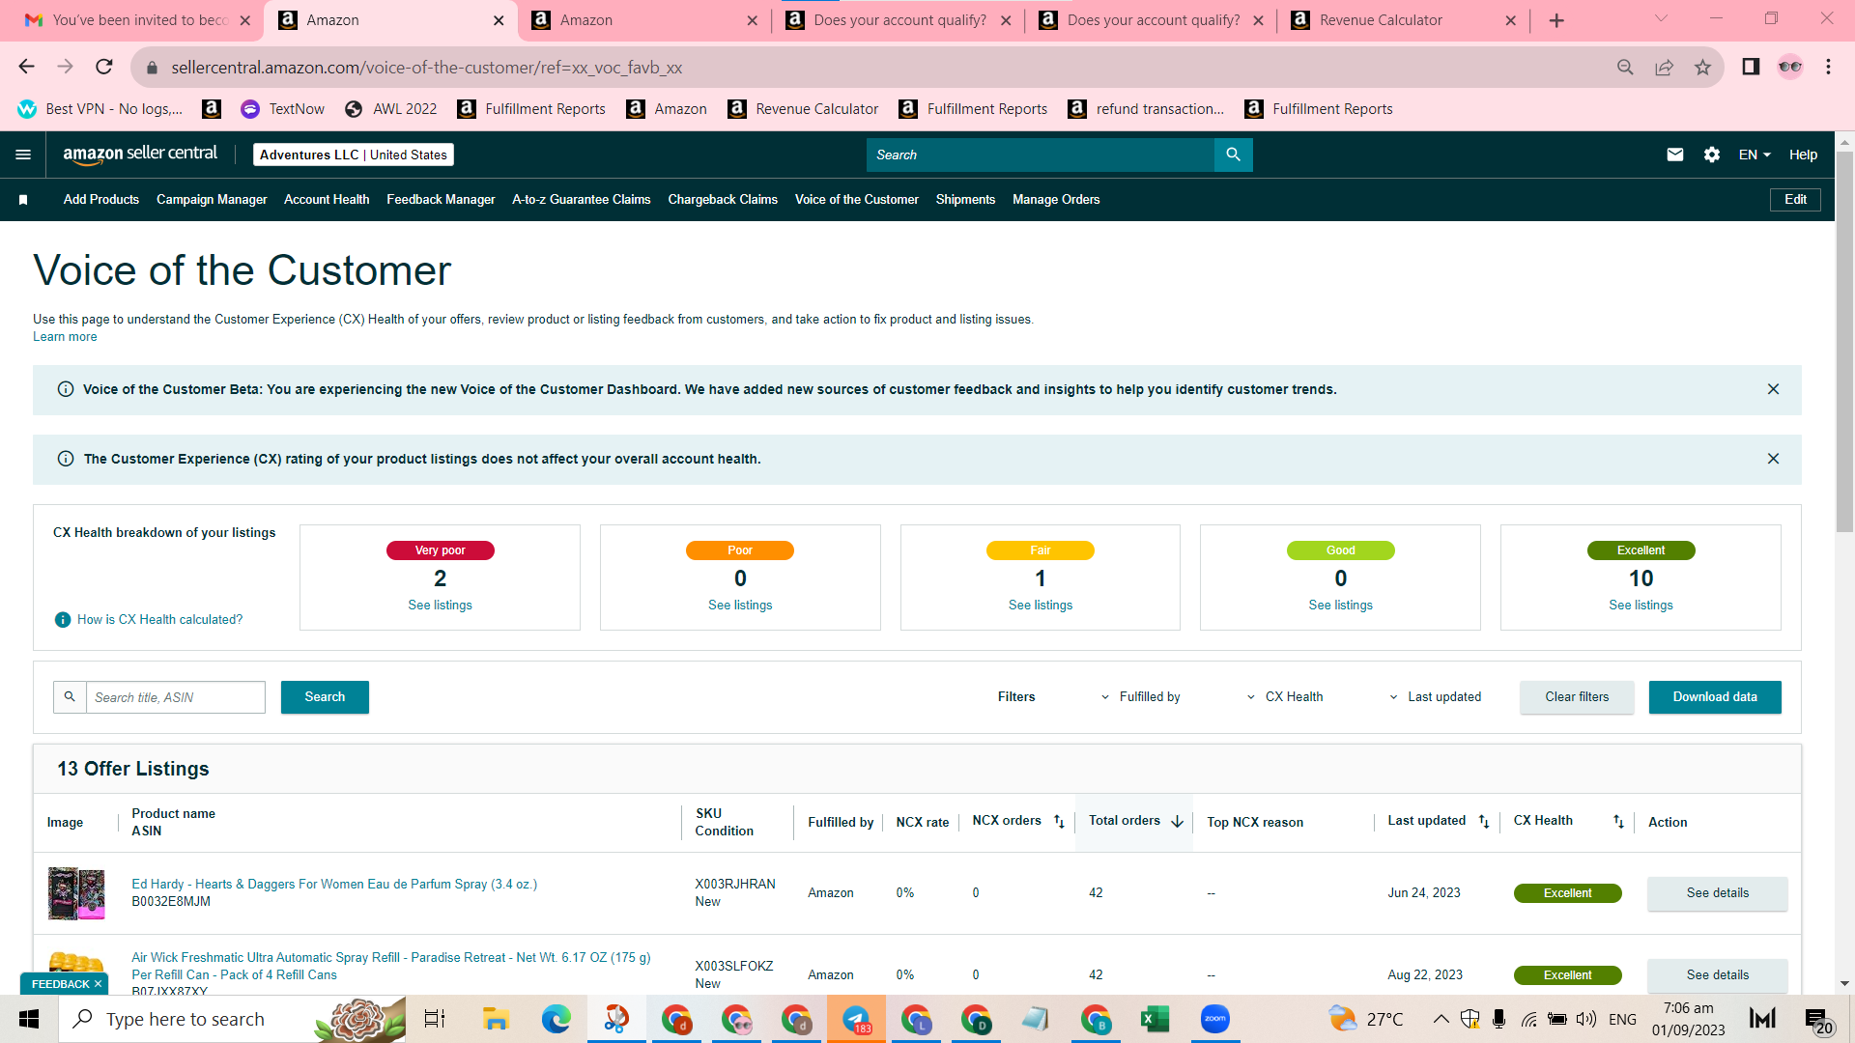Click the browser address bar URL
Viewport: 1855px width, 1043px height.
pyautogui.click(x=426, y=68)
